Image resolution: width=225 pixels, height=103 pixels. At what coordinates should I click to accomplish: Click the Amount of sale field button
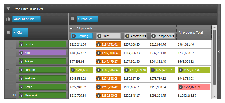pos(27,19)
